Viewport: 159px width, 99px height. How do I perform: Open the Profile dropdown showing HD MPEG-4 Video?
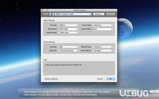(x=70, y=14)
